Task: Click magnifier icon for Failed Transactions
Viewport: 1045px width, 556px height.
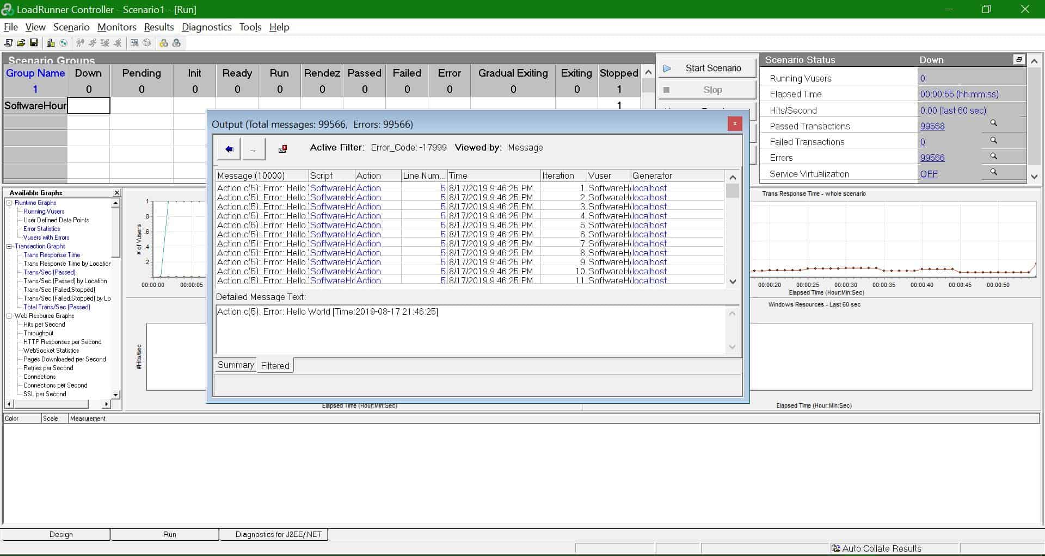Action: 993,140
